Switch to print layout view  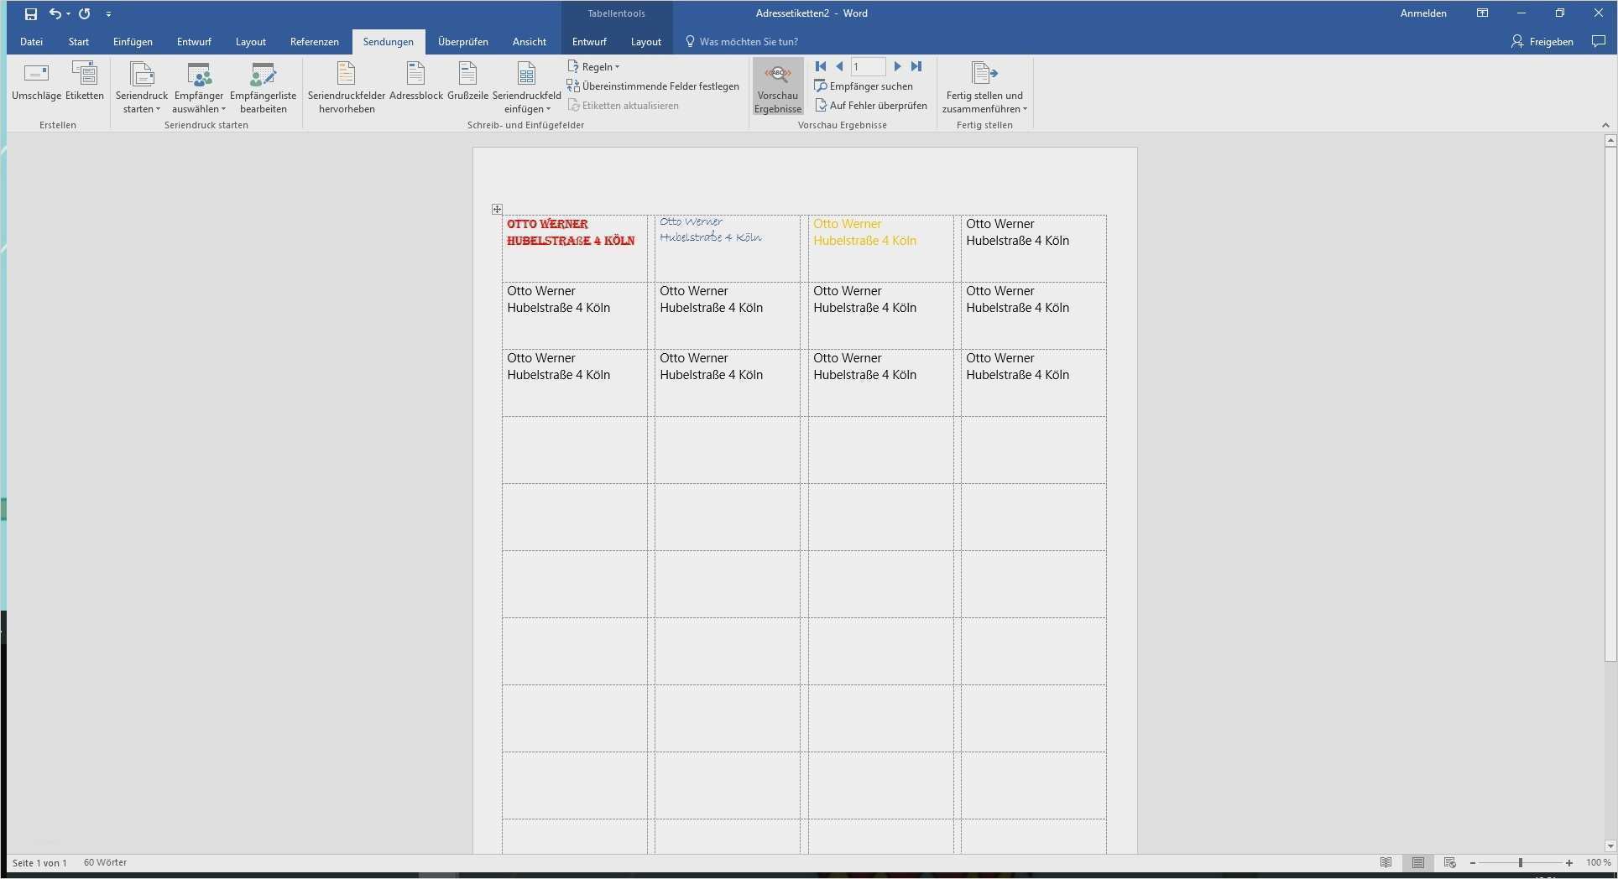tap(1418, 863)
